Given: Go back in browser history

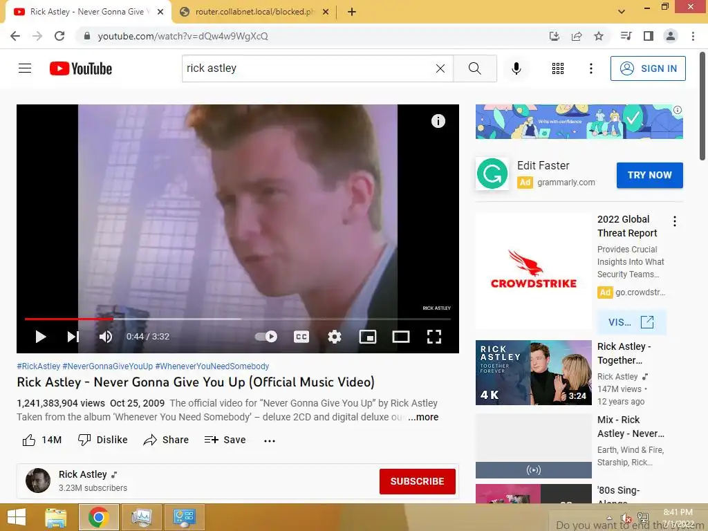Looking at the screenshot, I should click(x=15, y=36).
